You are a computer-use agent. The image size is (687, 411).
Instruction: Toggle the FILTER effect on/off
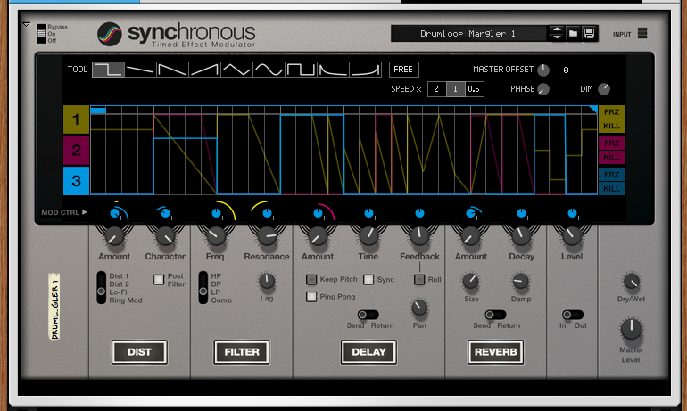242,352
